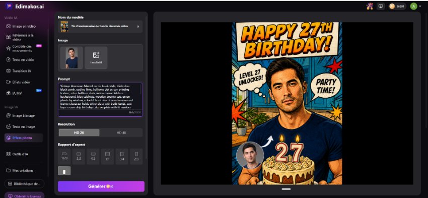Select the uploaded man portrait thumbnail
The height and width of the screenshot is (198, 428).
coord(72,57)
